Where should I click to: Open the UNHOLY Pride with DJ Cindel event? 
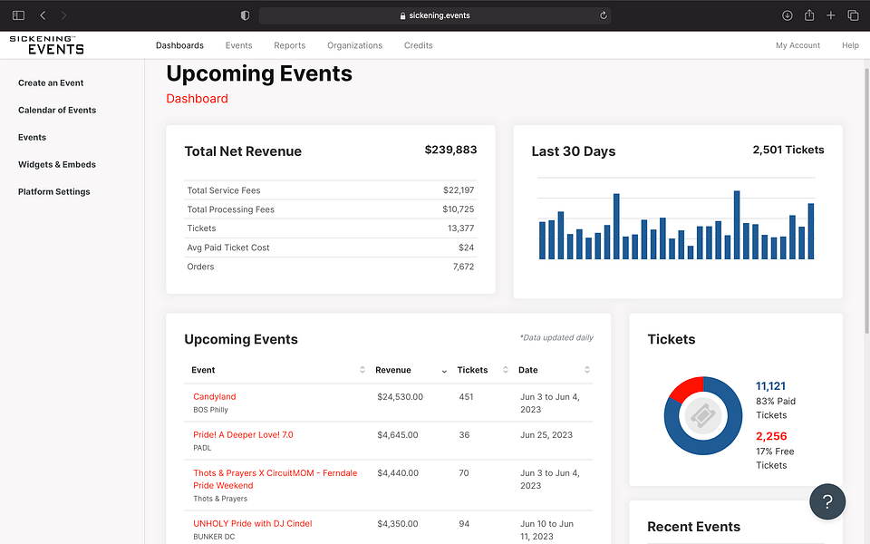coord(253,523)
